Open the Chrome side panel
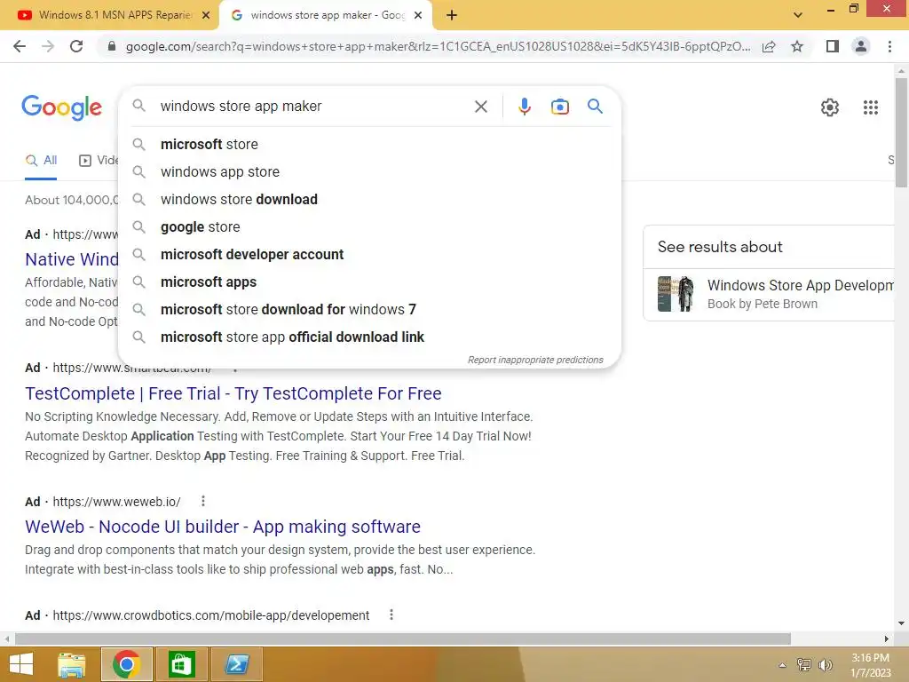Image resolution: width=909 pixels, height=682 pixels. [x=833, y=46]
